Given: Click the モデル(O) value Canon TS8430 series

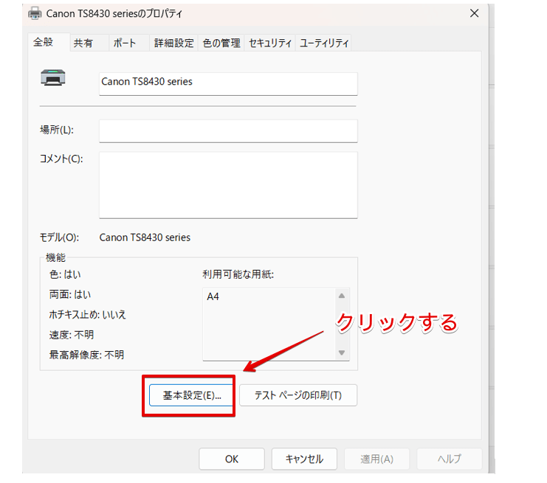Looking at the screenshot, I should point(145,237).
